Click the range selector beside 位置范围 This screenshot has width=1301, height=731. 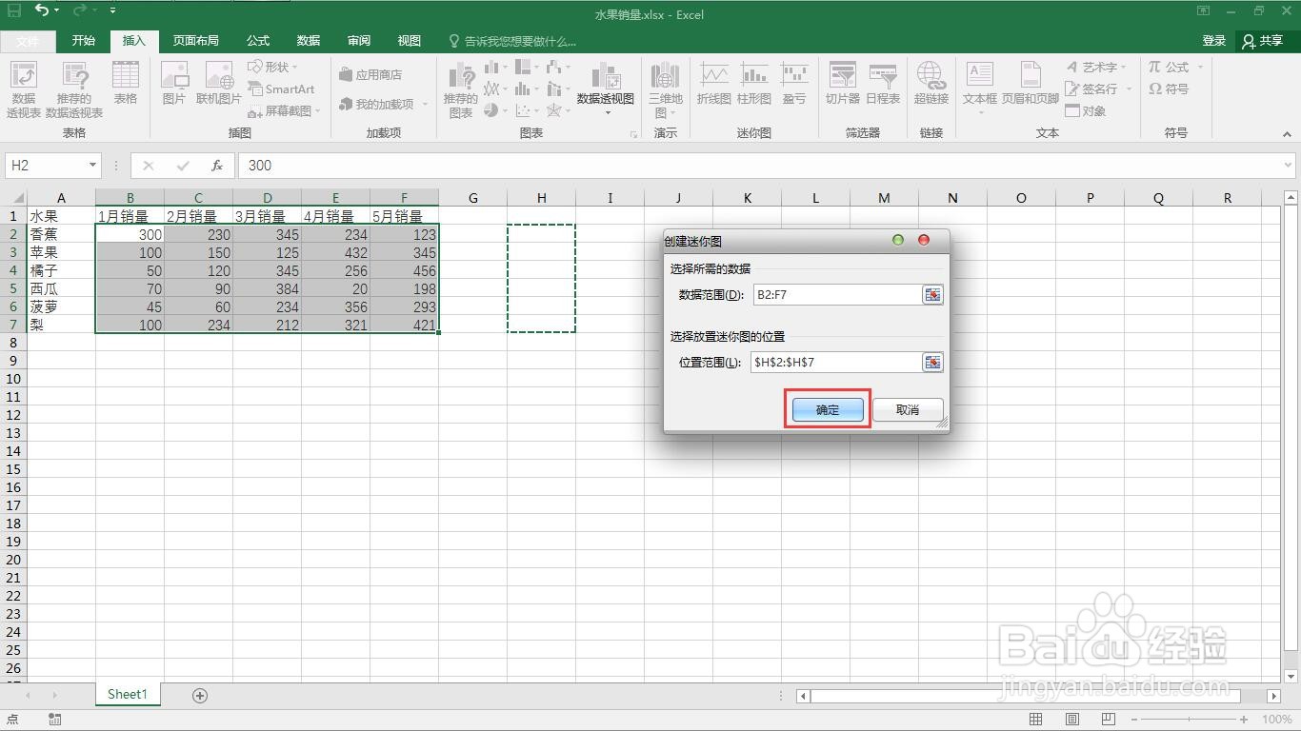pos(931,362)
